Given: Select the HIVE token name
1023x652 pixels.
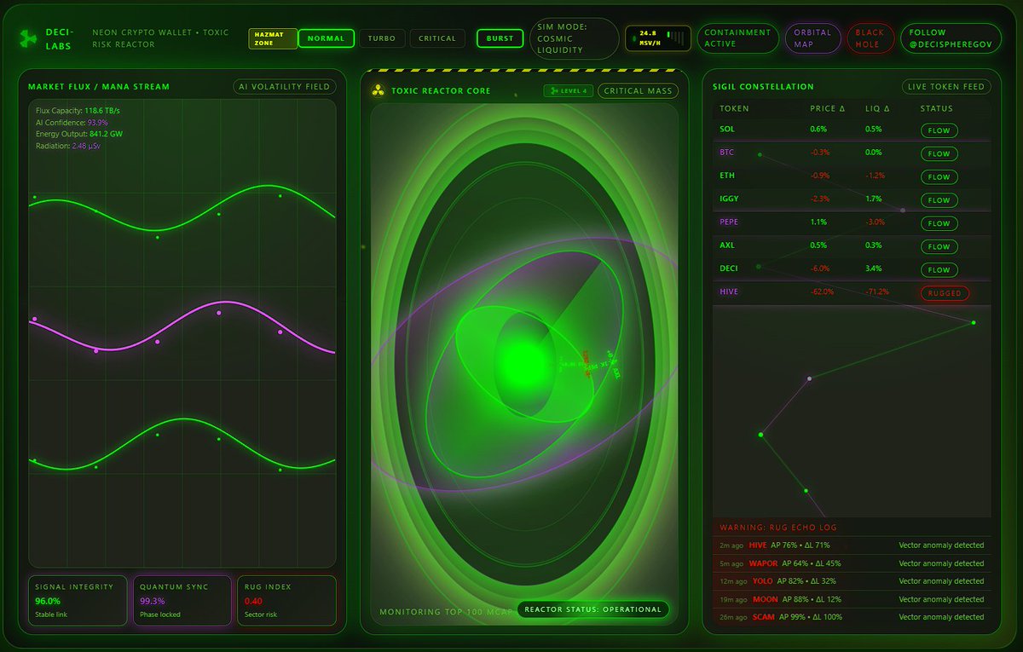Looking at the screenshot, I should [728, 291].
